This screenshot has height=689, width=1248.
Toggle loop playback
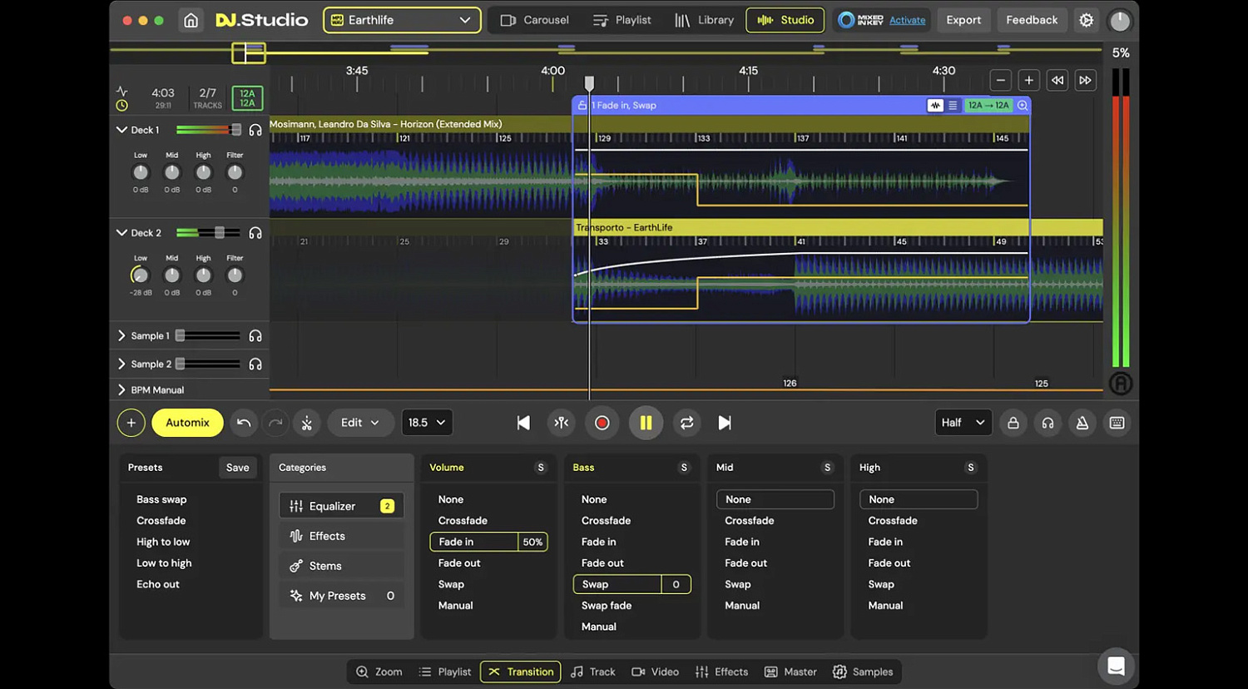pos(687,423)
